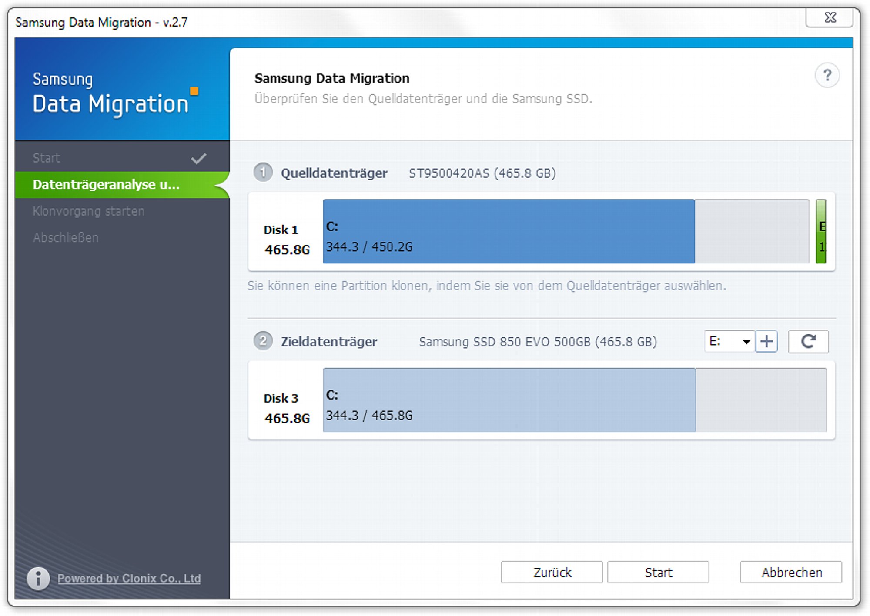Select Datenträgeranalyse step in sidebar

tap(122, 185)
